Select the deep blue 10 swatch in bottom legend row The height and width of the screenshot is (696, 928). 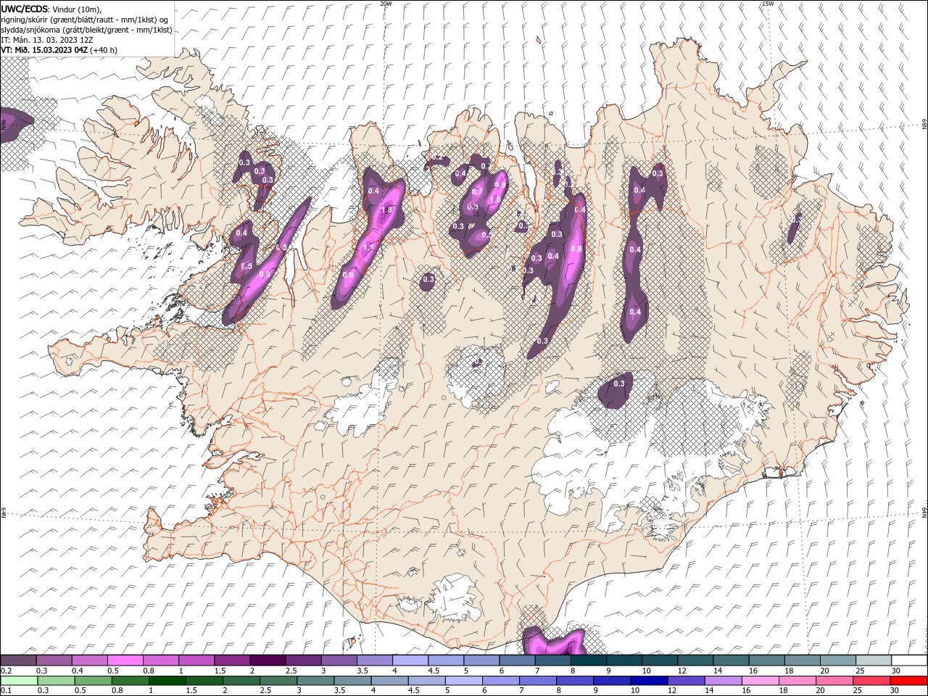pos(648,681)
